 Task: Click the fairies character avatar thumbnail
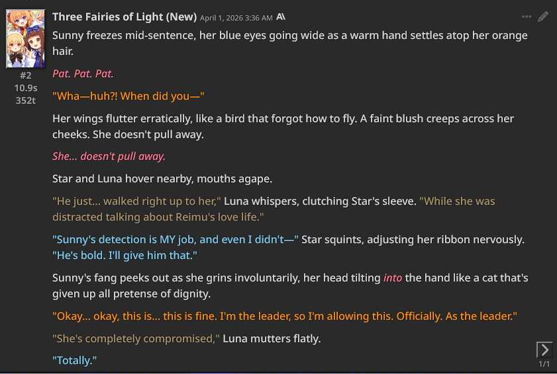point(25,39)
